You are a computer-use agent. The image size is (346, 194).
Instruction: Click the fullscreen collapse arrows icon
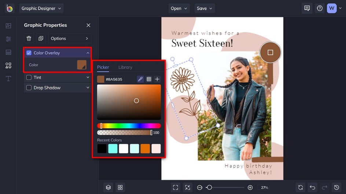tap(188, 187)
